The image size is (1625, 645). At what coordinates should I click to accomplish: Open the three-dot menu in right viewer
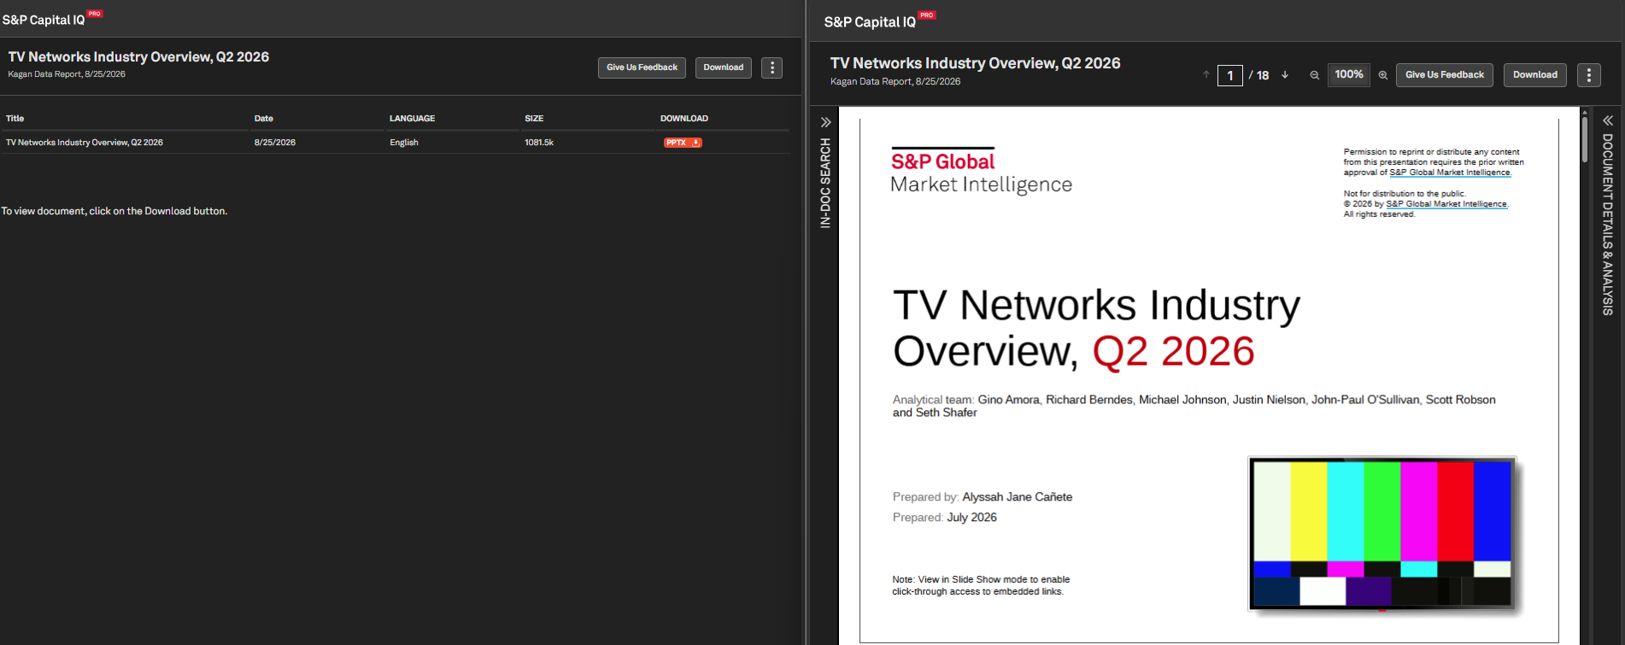[x=1589, y=75]
